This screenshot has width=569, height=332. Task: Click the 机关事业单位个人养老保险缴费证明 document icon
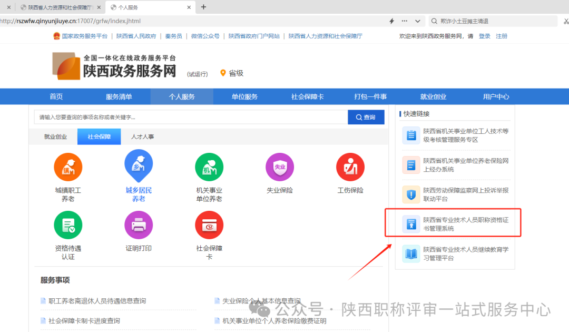click(217, 320)
